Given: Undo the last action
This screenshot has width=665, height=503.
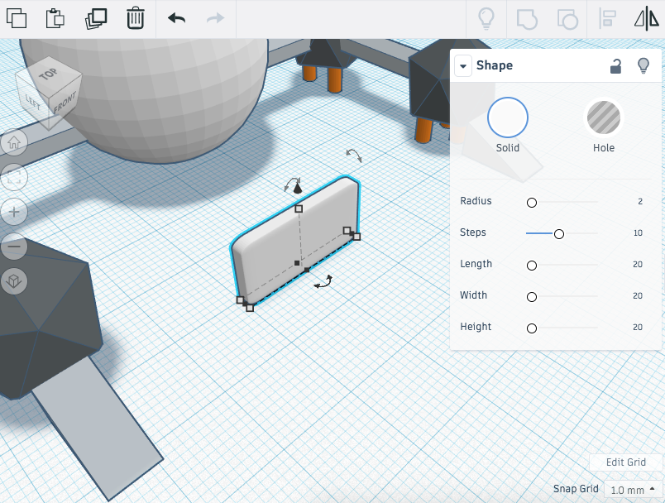Looking at the screenshot, I should [176, 18].
